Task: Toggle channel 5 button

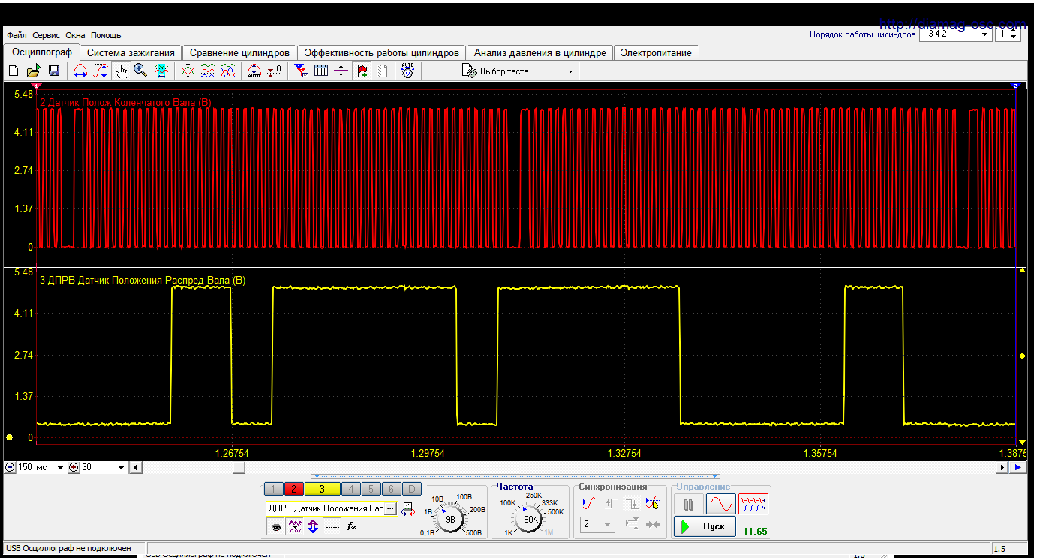Action: (x=371, y=489)
